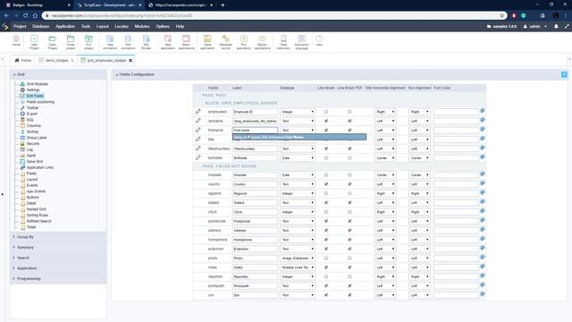The width and height of the screenshot is (572, 322).
Task: Click the Font Color field for employeeid
Action: click(x=456, y=111)
